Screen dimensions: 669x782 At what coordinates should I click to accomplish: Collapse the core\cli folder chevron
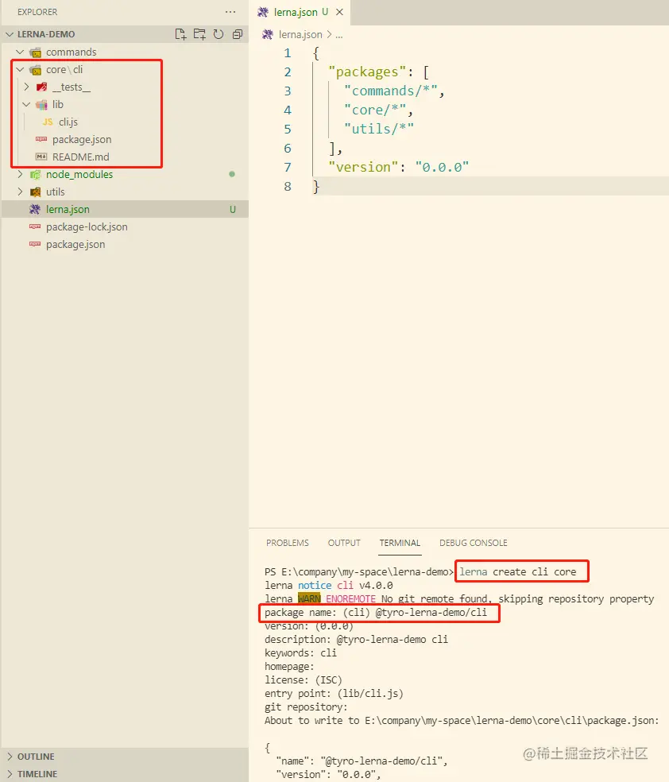click(20, 69)
